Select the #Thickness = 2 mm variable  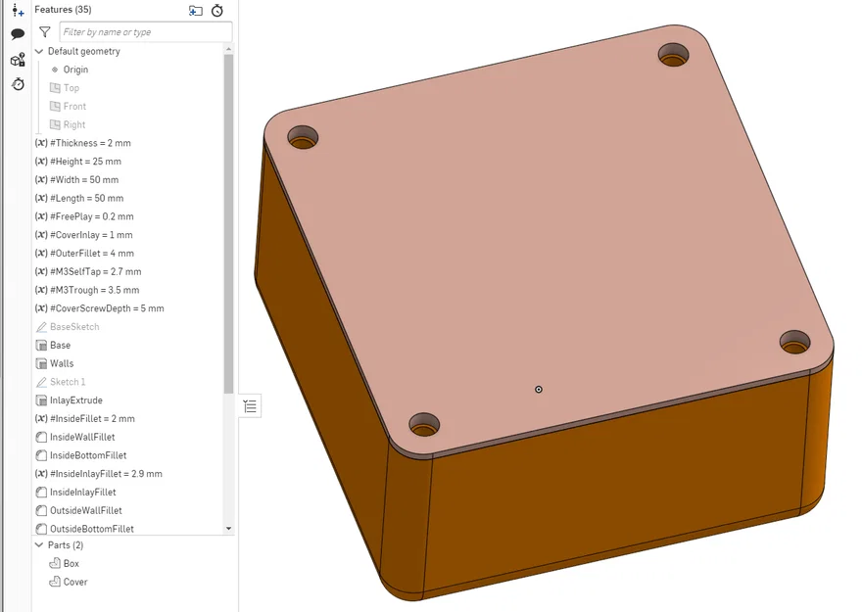(83, 143)
